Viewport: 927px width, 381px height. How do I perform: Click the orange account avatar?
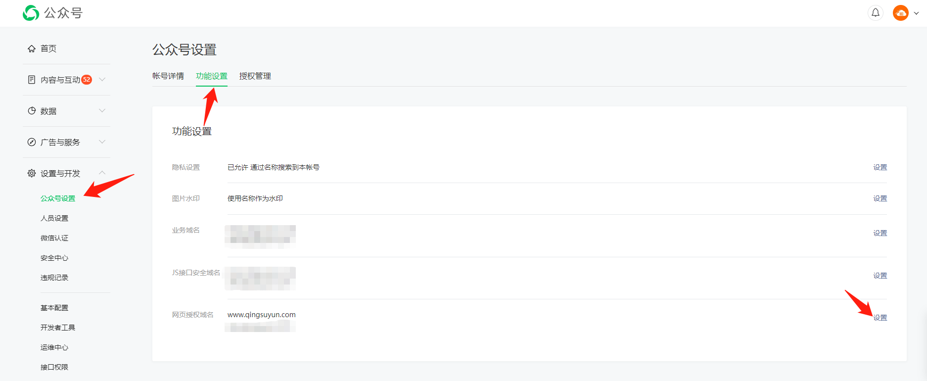coord(900,13)
